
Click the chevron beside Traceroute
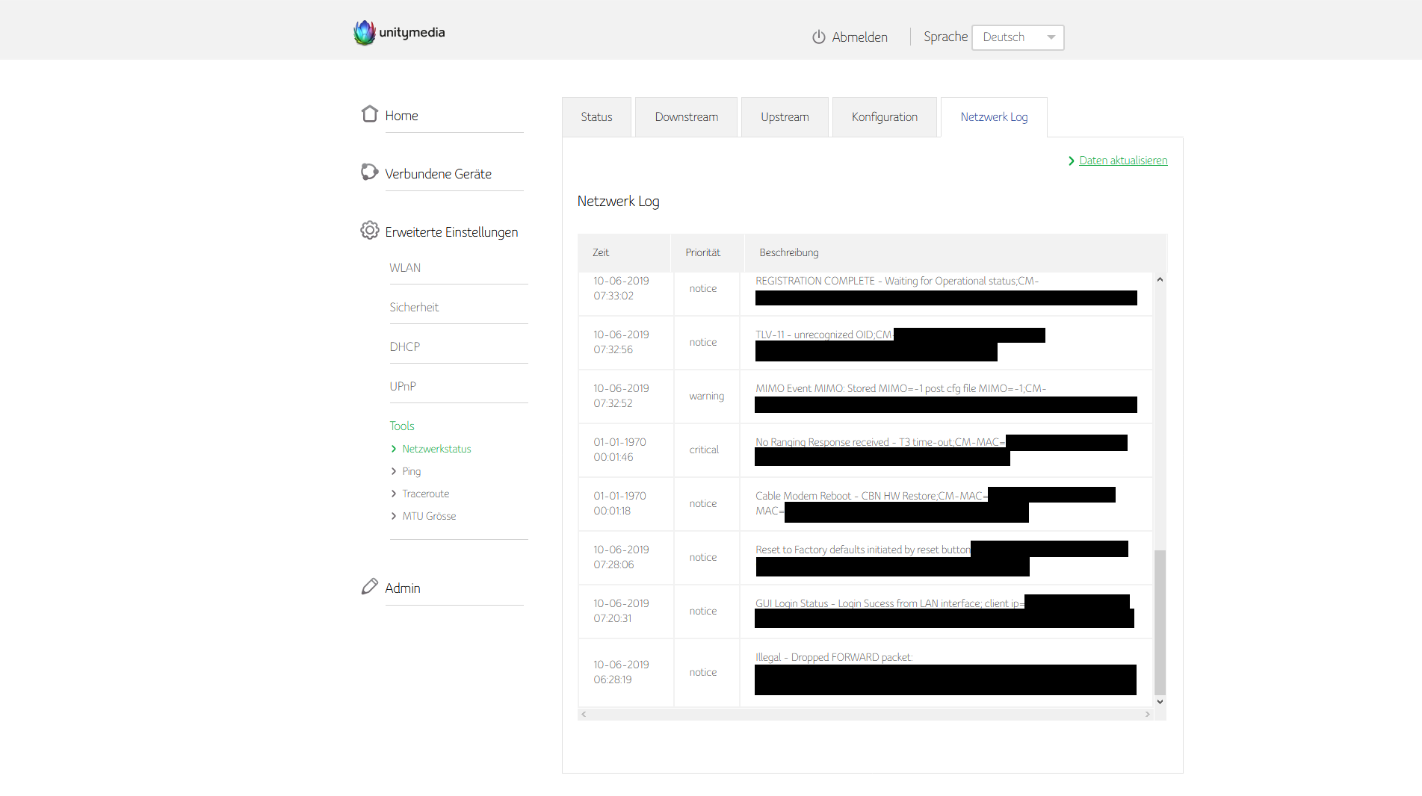coord(394,494)
